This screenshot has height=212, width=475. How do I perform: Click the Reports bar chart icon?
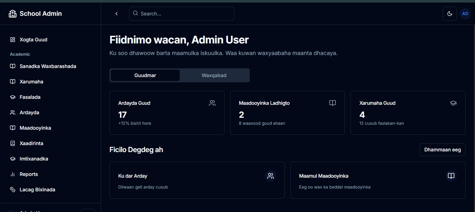pos(13,174)
